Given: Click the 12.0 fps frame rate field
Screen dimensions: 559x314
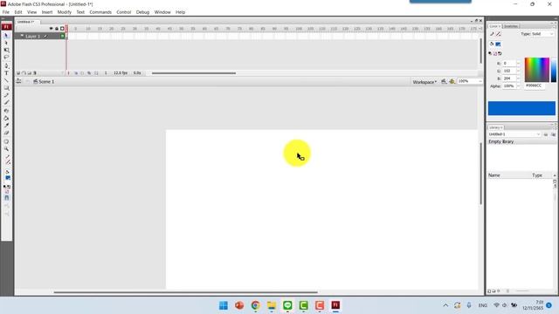Looking at the screenshot, I should tap(121, 73).
